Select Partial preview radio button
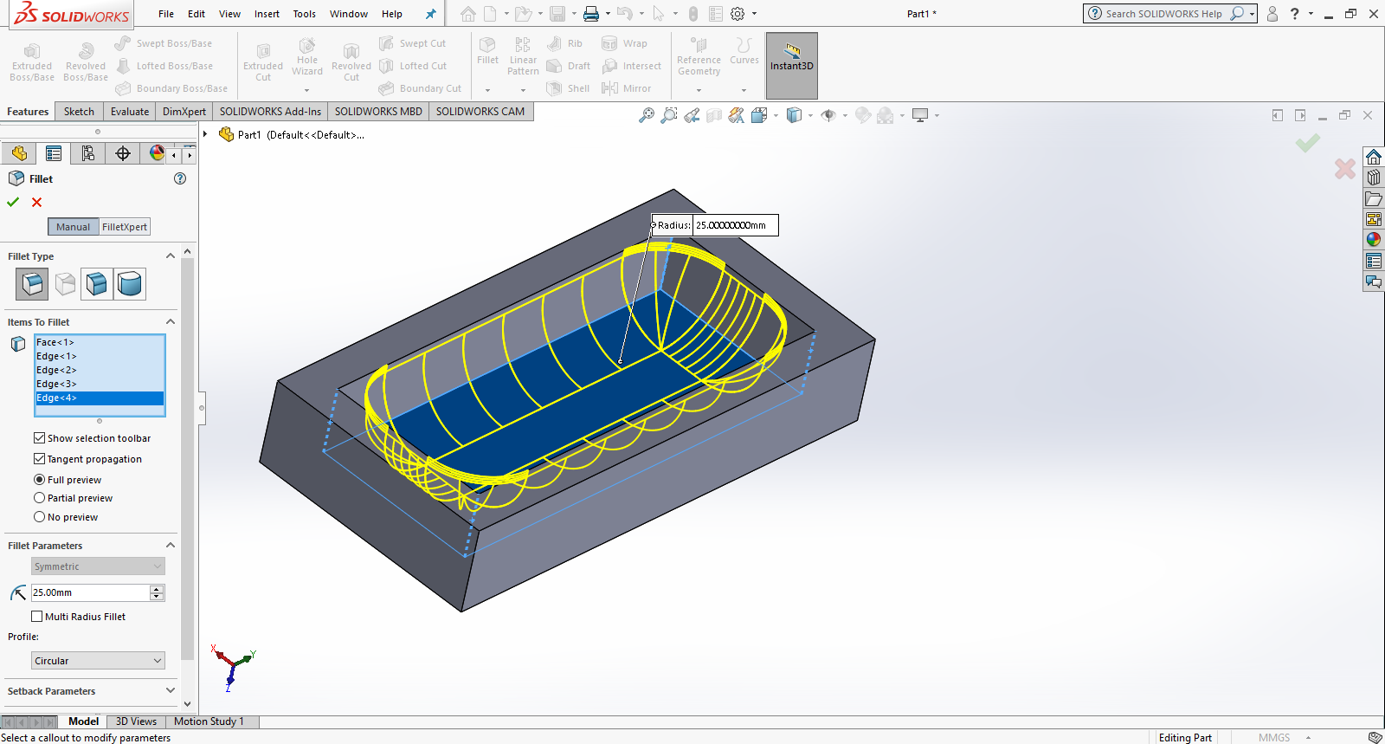Image resolution: width=1385 pixels, height=744 pixels. click(39, 498)
